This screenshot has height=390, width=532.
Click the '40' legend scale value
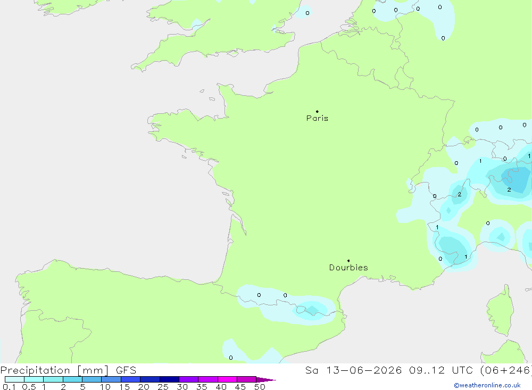point(221,387)
